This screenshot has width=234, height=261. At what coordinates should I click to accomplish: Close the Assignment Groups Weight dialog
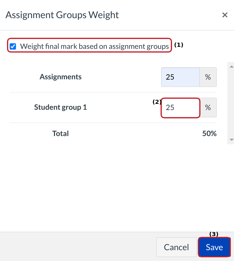click(x=225, y=15)
